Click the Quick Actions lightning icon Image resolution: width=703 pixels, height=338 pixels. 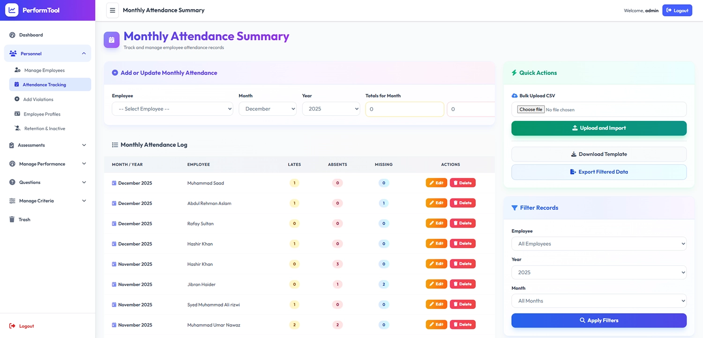(514, 73)
